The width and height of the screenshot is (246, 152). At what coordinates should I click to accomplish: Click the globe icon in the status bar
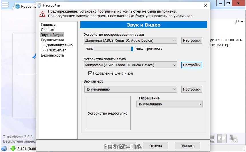coord(4,149)
